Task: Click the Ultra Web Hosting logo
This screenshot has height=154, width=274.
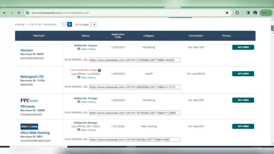Action: coord(29,126)
